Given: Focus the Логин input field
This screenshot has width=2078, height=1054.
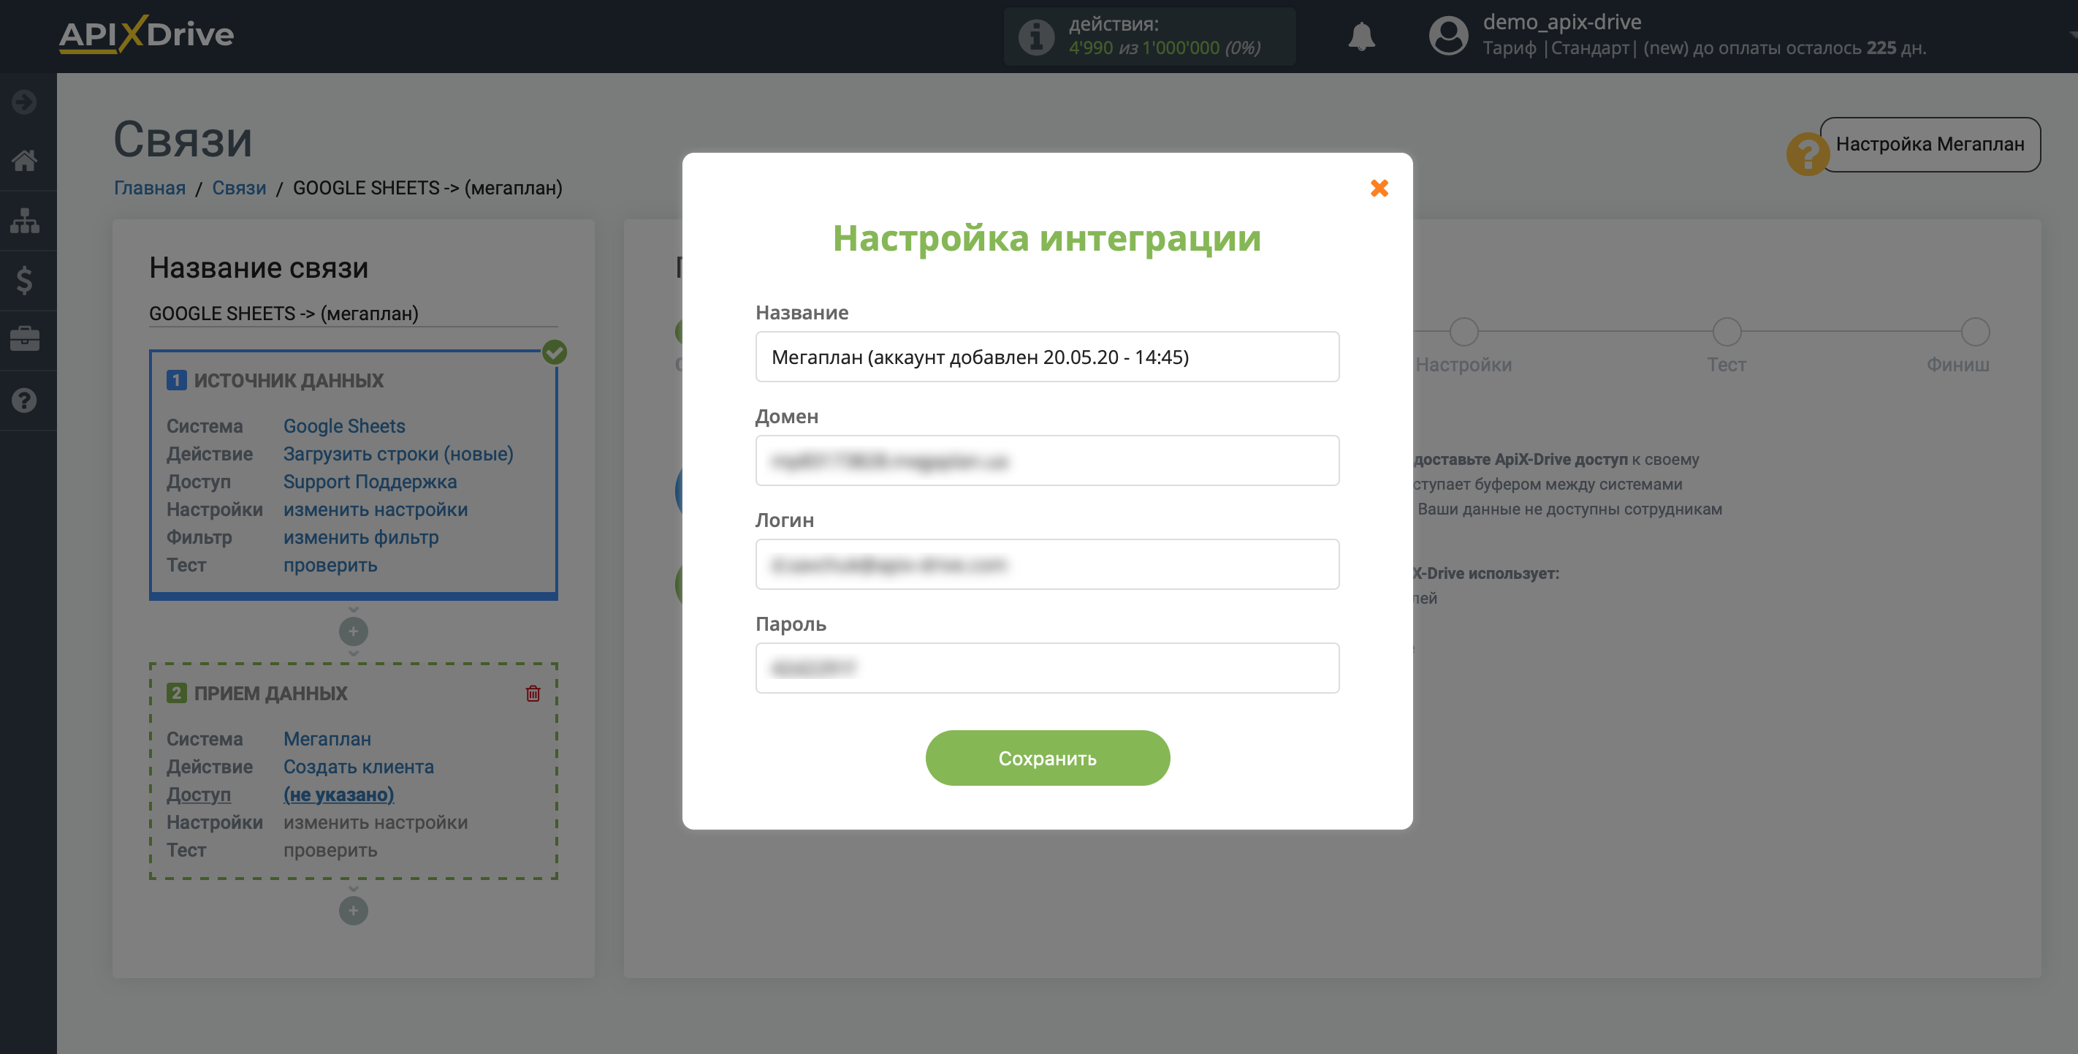Looking at the screenshot, I should pyautogui.click(x=1047, y=564).
